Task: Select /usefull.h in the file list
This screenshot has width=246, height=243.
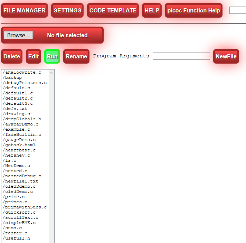Action: [x=25, y=238]
